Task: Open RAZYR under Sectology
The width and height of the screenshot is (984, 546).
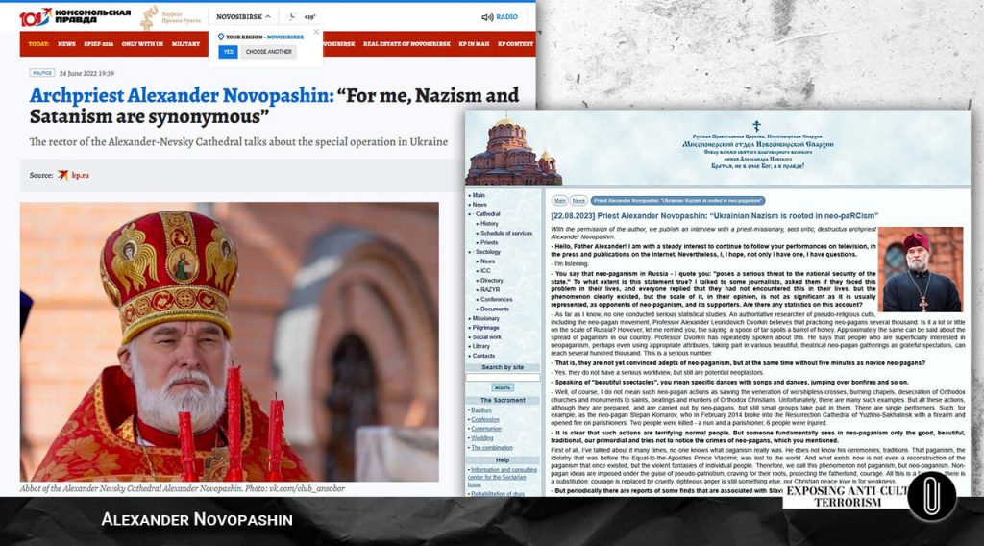Action: 490,290
